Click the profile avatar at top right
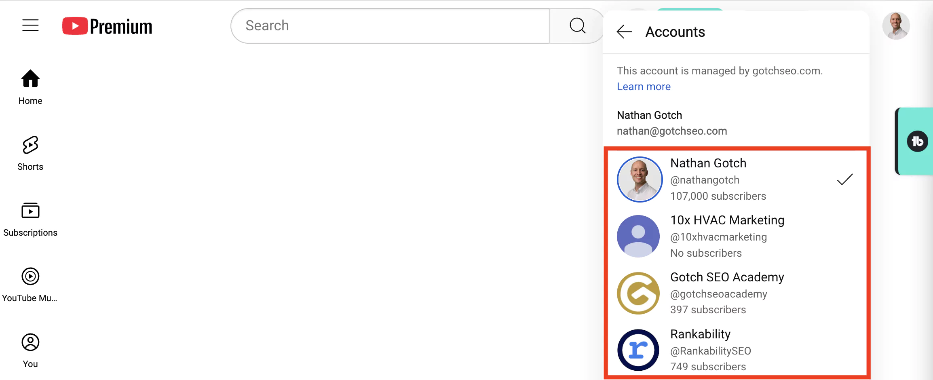This screenshot has width=933, height=380. [896, 26]
